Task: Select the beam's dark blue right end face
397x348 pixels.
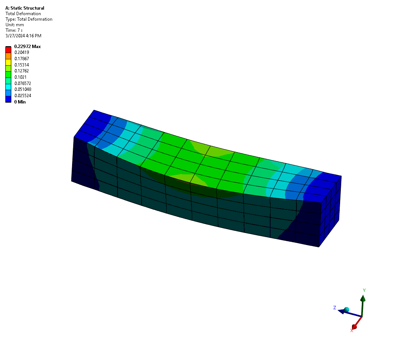Action: (x=330, y=211)
